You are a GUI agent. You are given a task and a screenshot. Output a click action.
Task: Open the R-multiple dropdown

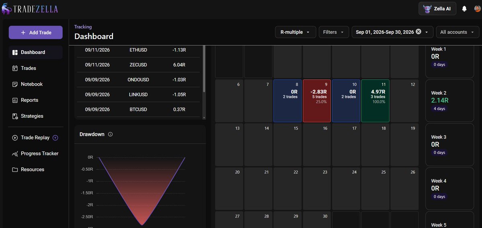coord(295,32)
